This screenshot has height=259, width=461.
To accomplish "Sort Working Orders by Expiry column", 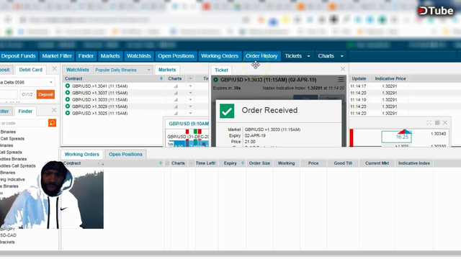I will tap(243, 163).
